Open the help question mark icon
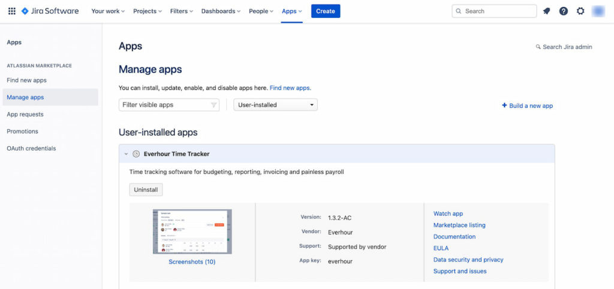Screen dimensions: 614x289 click(564, 11)
